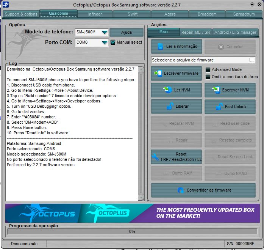This screenshot has height=250, width=264.
Task: Click log line '5. Turn on "USB Debugging" option.'
Action: [x=39, y=106]
